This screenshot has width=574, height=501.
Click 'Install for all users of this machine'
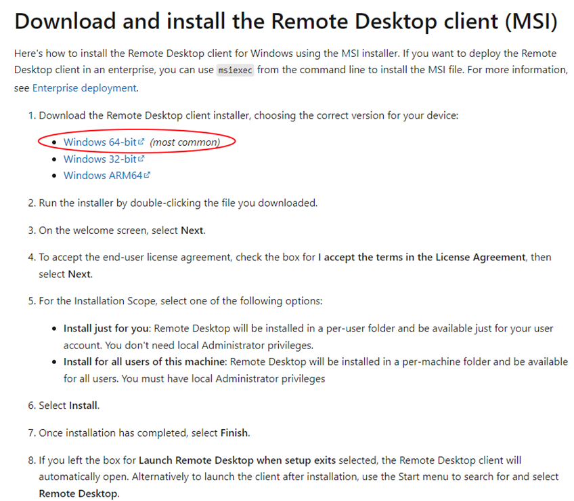(x=145, y=361)
